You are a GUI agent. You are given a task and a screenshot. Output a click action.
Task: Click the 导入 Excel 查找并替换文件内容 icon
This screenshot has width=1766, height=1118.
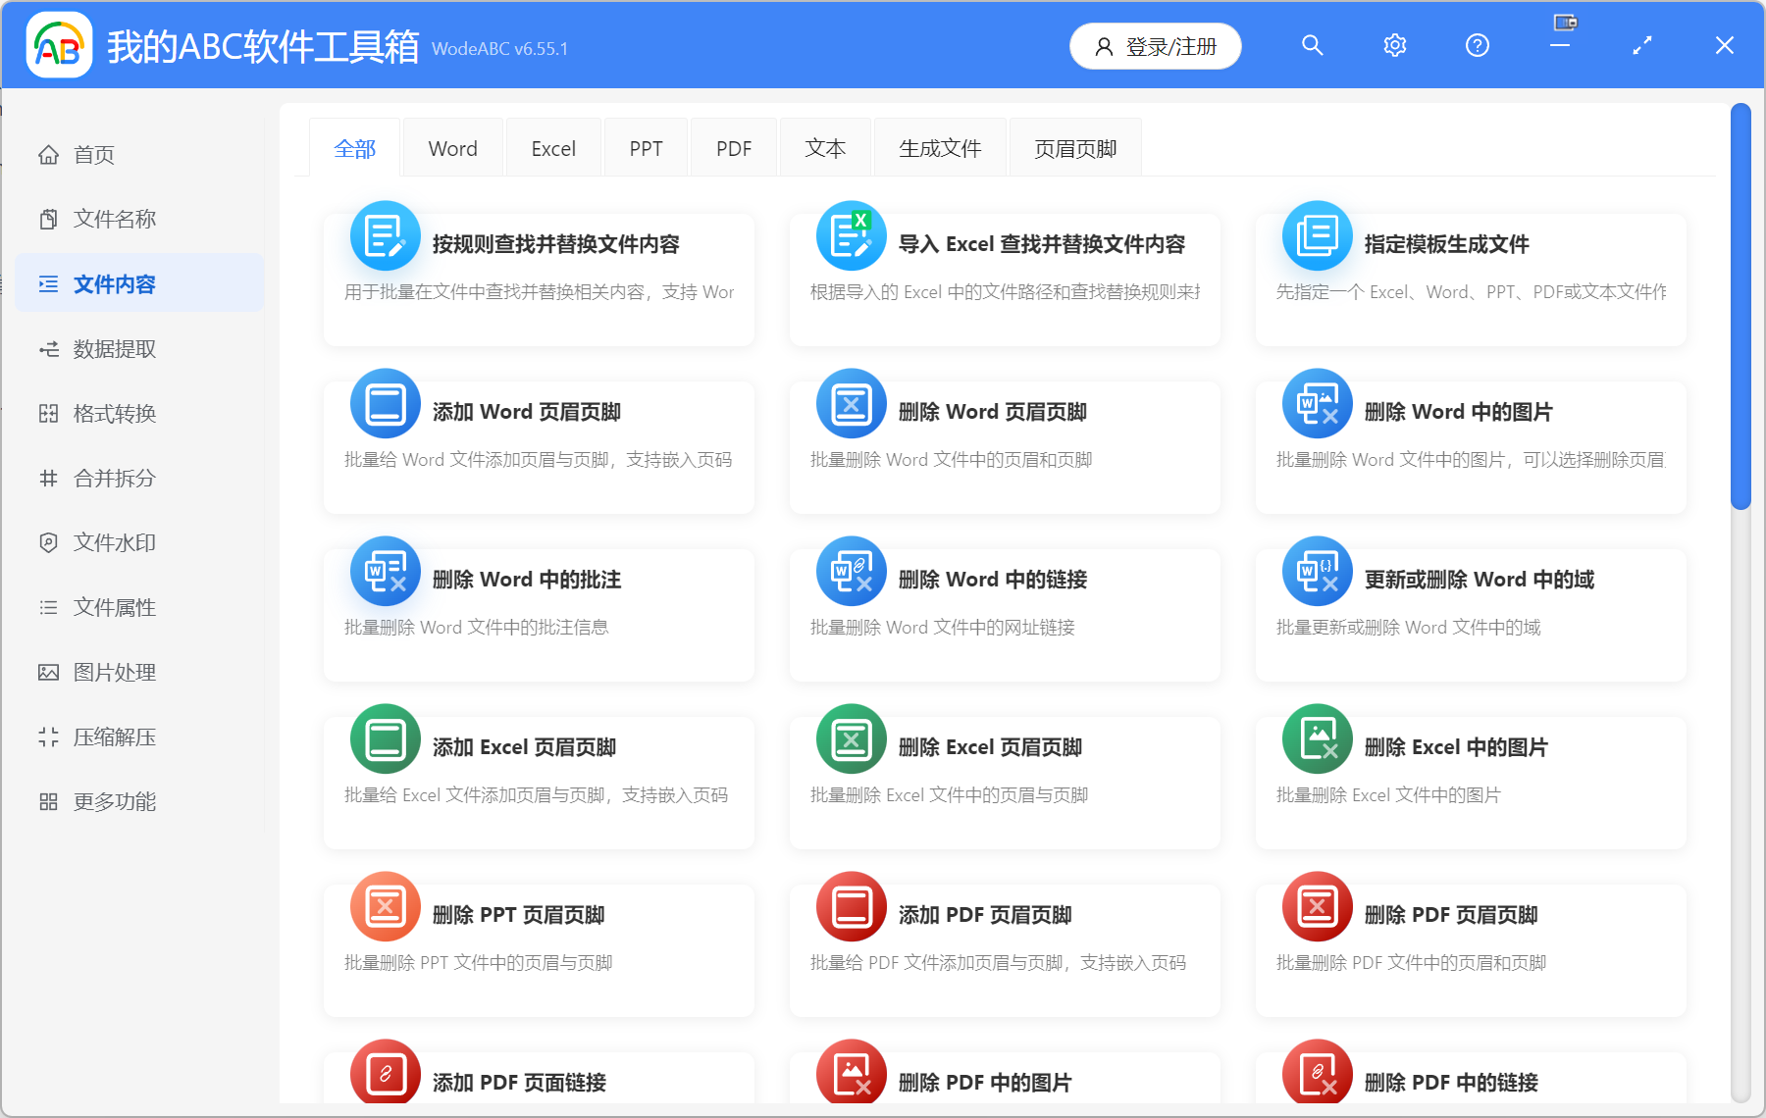click(x=850, y=235)
